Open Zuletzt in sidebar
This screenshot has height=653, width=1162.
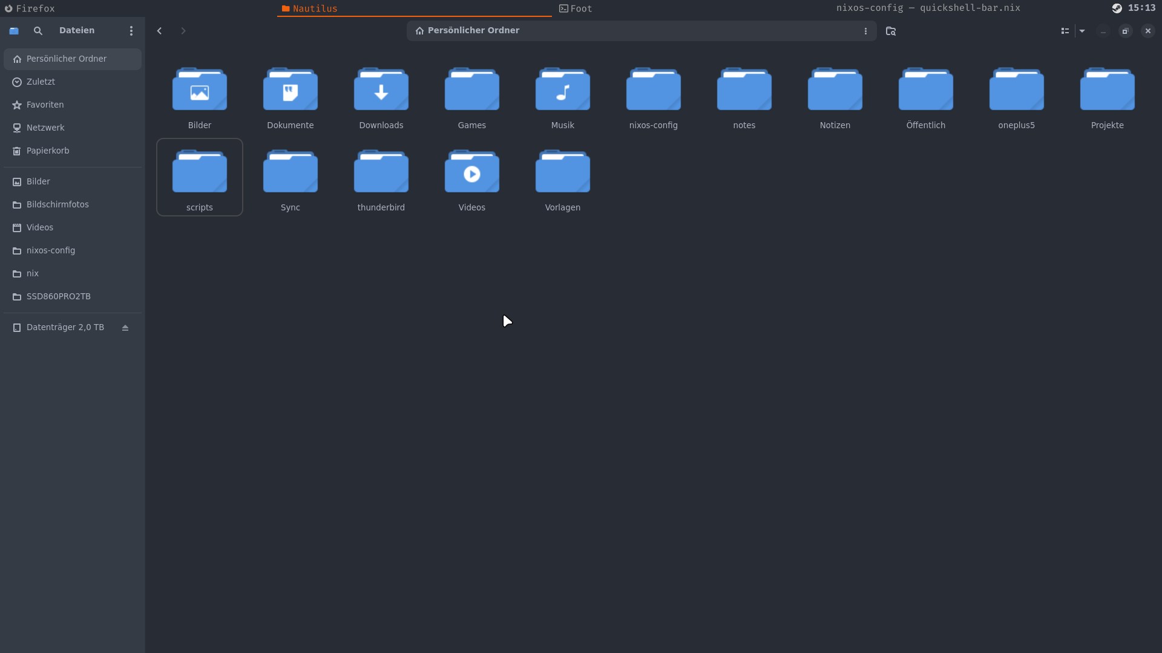click(x=73, y=82)
